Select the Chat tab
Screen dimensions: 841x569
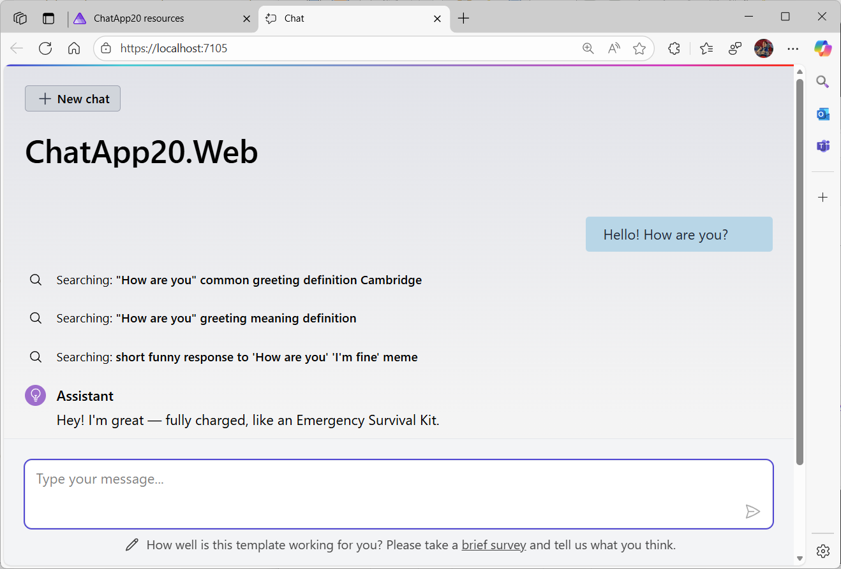(x=294, y=18)
